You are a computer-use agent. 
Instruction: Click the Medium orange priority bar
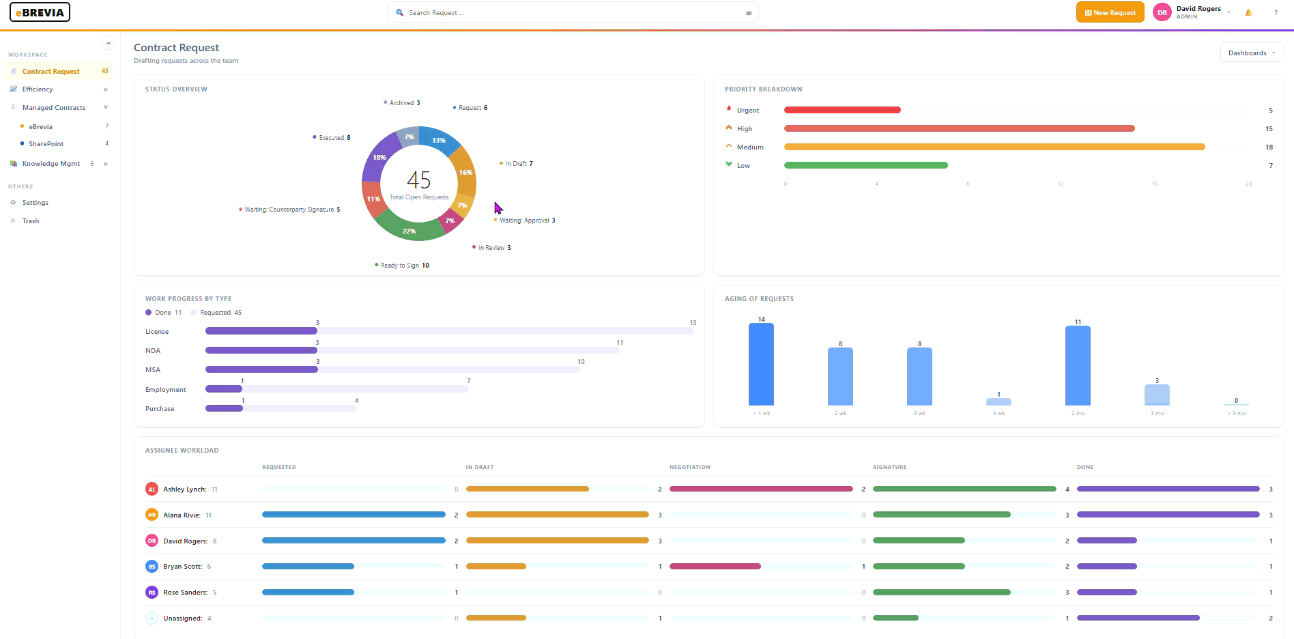(994, 147)
